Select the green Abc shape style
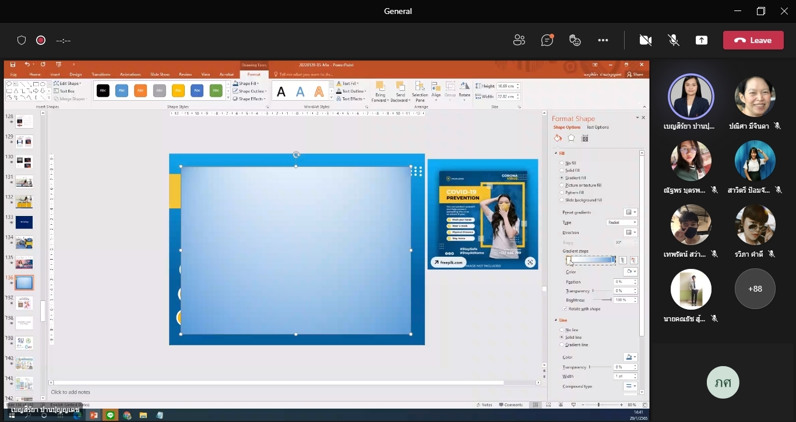The width and height of the screenshot is (796, 422). pyautogui.click(x=216, y=91)
